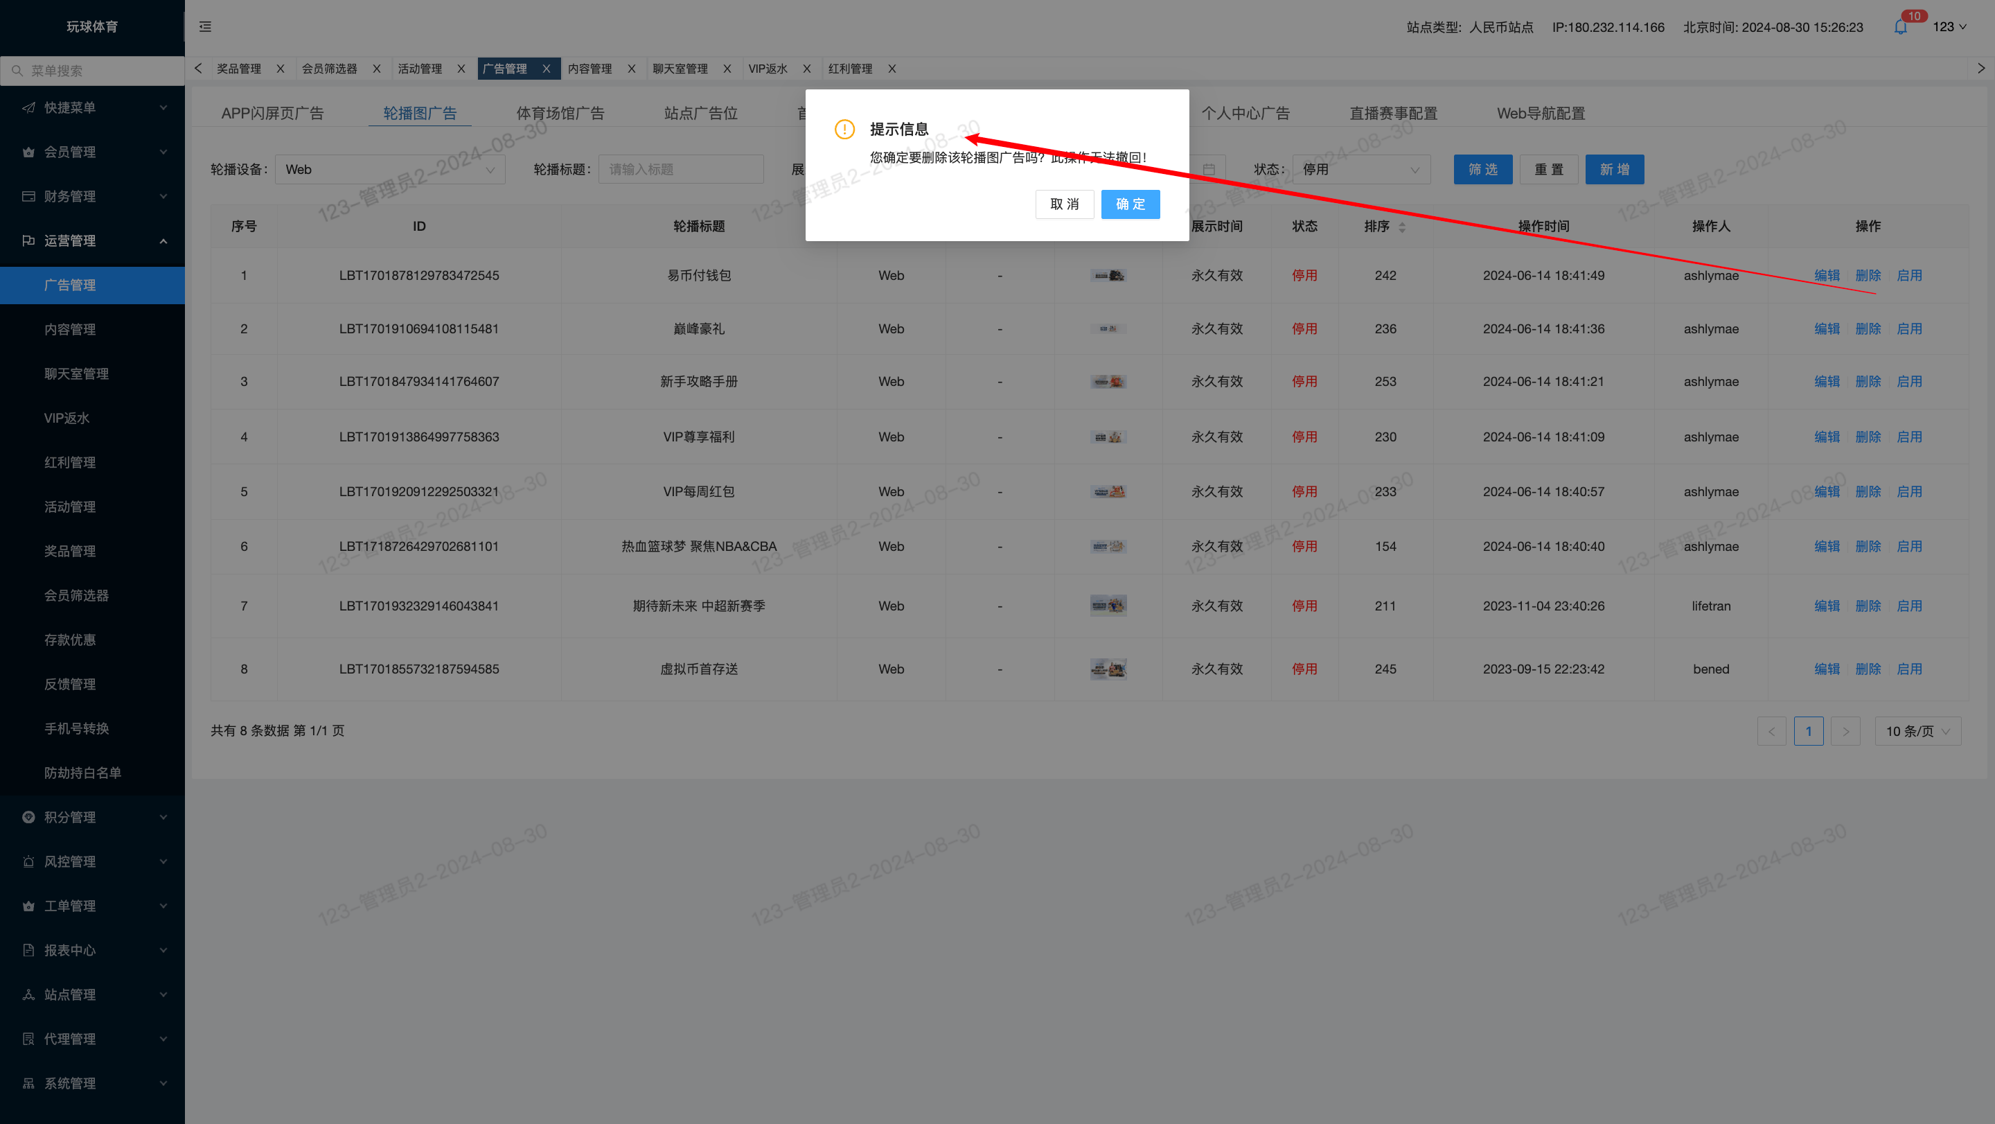
Task: Expand the 会员管理 sidebar menu
Action: [x=92, y=152]
